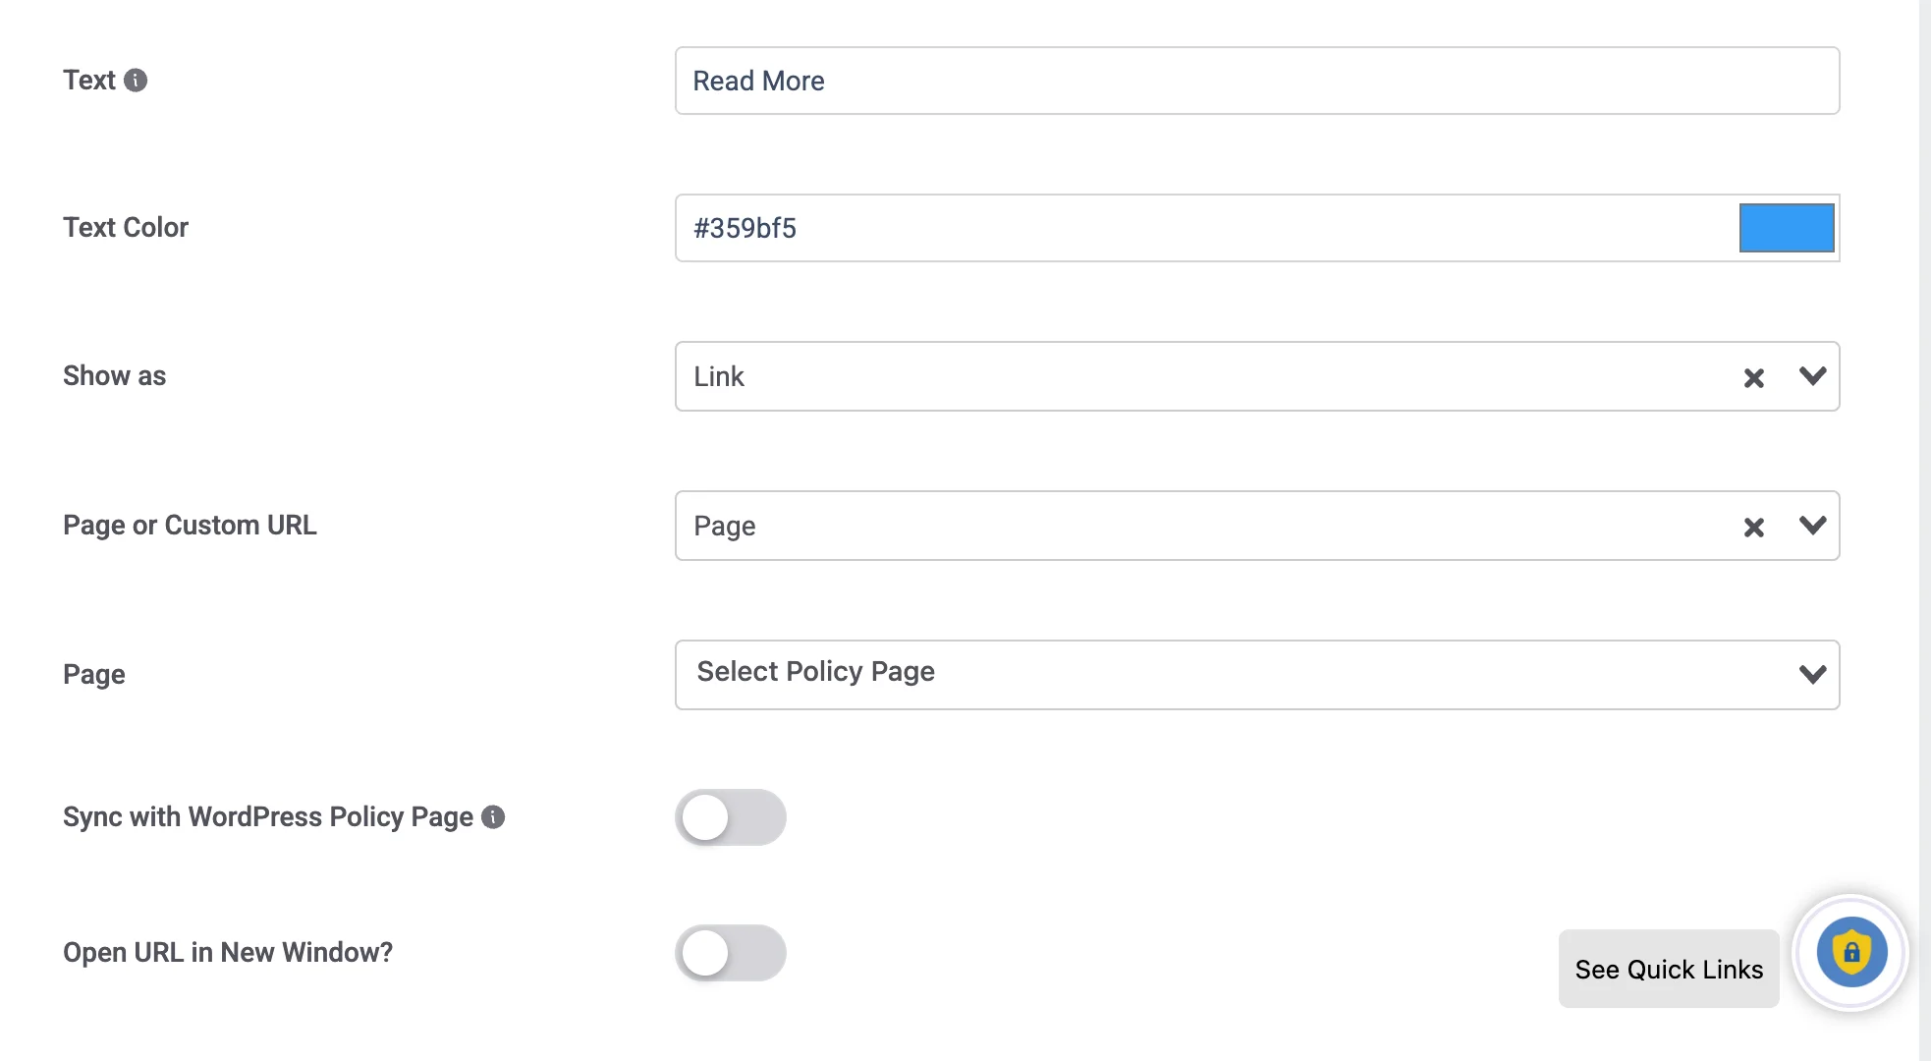The height and width of the screenshot is (1061, 1931).
Task: Enable Sync with WordPress Policy Page toggle
Action: [x=731, y=817]
